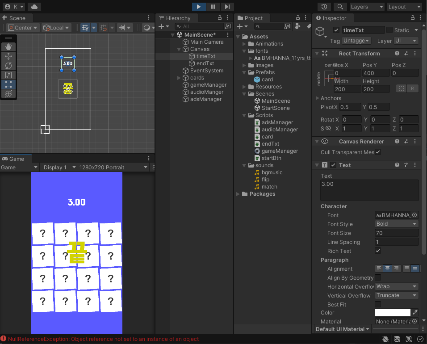The image size is (427, 344).
Task: Set text alignment to right
Action: [x=396, y=268]
